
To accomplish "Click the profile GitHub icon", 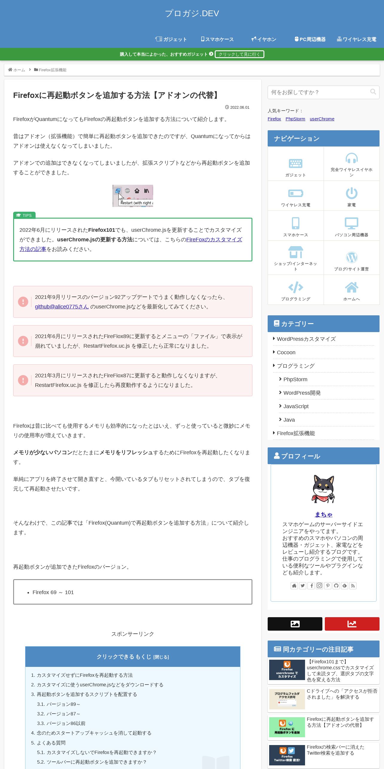I will (336, 586).
